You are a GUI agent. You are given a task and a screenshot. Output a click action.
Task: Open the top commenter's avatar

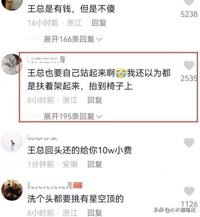(x=12, y=4)
